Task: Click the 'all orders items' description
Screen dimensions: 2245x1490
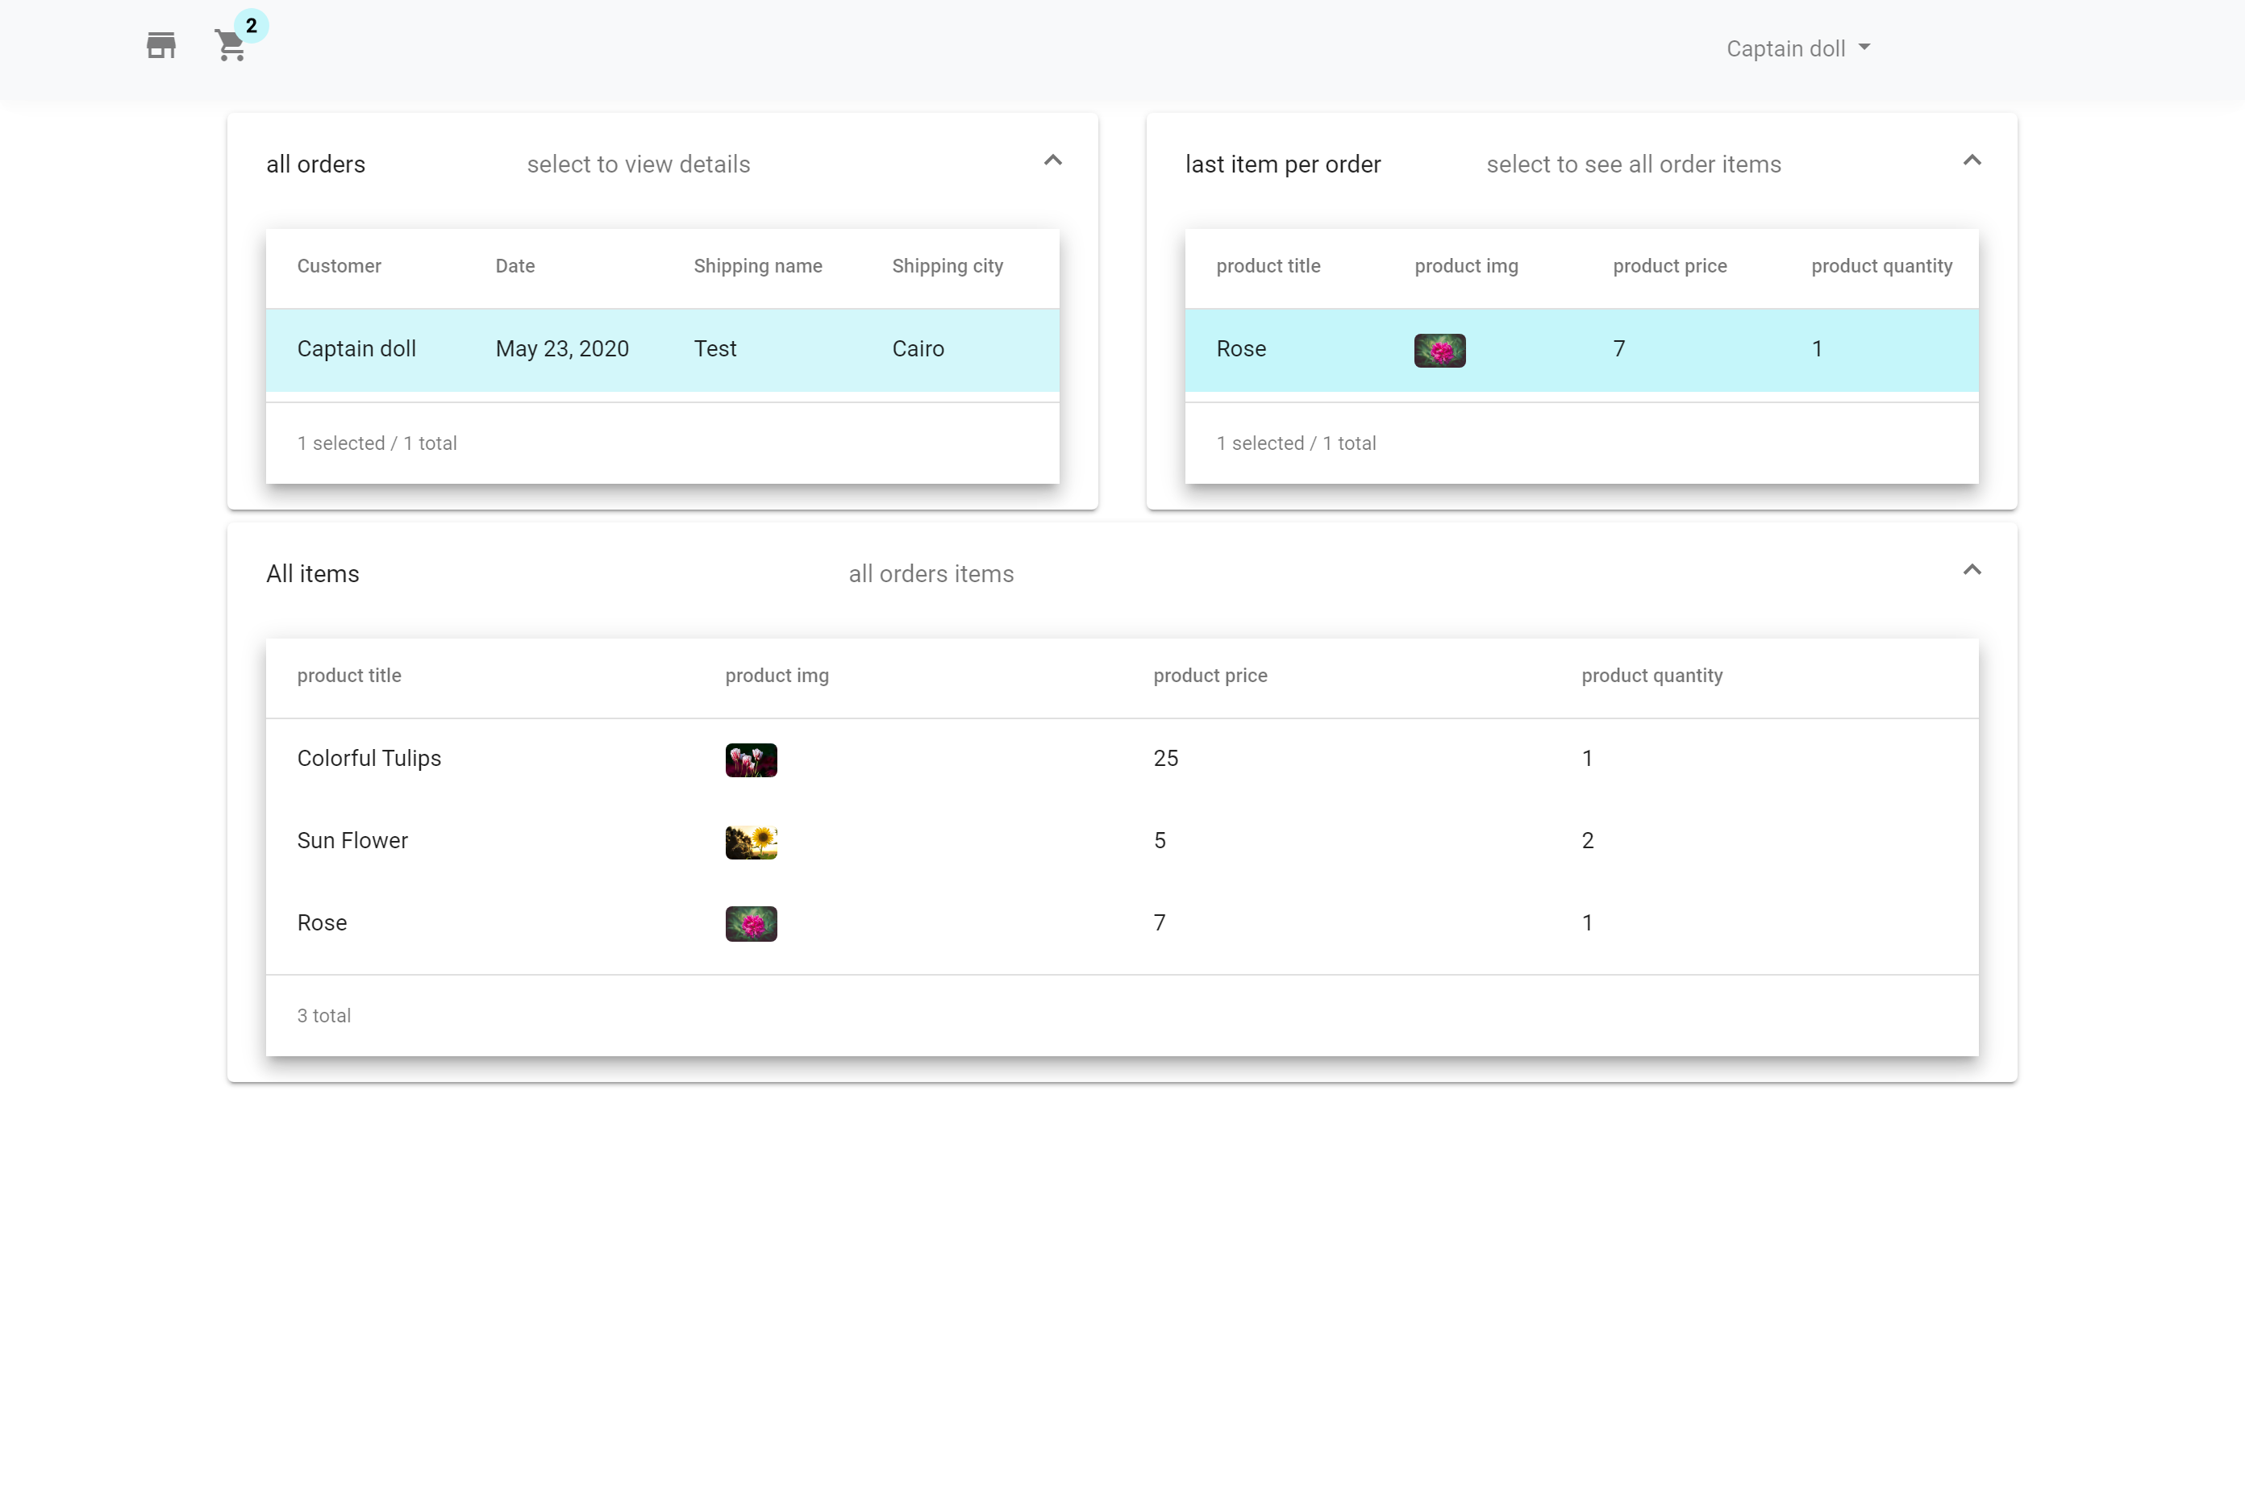Action: [x=931, y=574]
